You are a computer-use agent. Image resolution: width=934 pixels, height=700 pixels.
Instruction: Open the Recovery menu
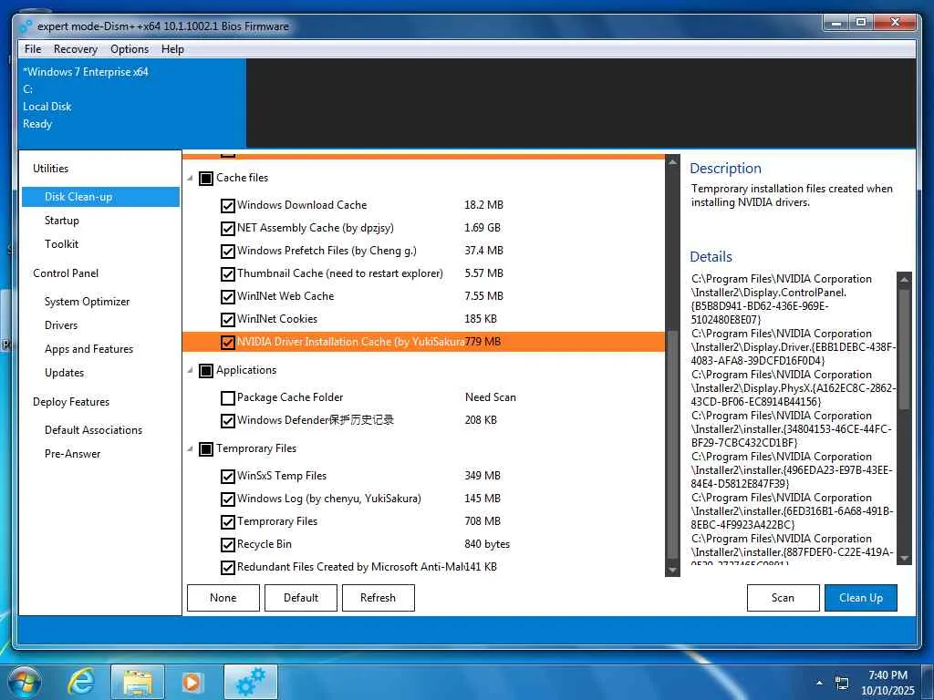[75, 49]
